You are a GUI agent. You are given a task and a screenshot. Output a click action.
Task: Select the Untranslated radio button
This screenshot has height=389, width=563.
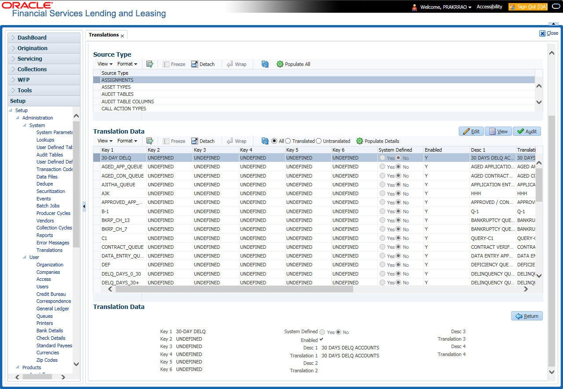pyautogui.click(x=319, y=141)
